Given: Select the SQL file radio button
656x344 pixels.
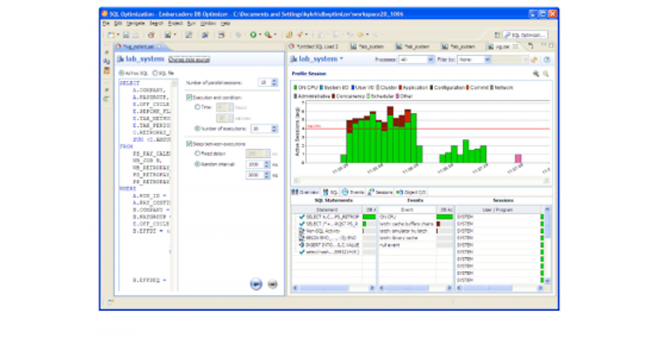Looking at the screenshot, I should (155, 73).
